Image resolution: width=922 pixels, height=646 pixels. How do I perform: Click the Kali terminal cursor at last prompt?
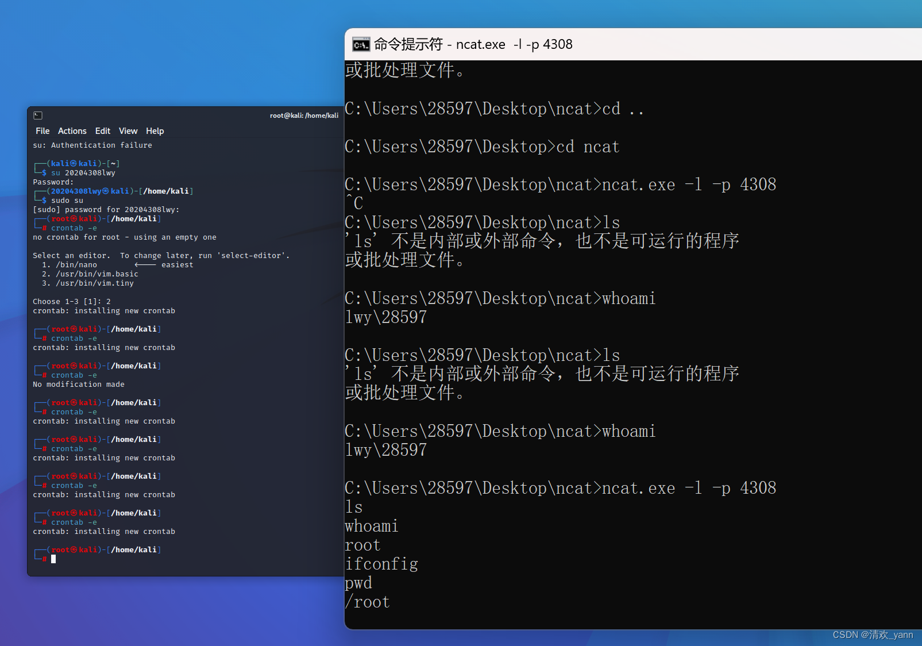(53, 559)
